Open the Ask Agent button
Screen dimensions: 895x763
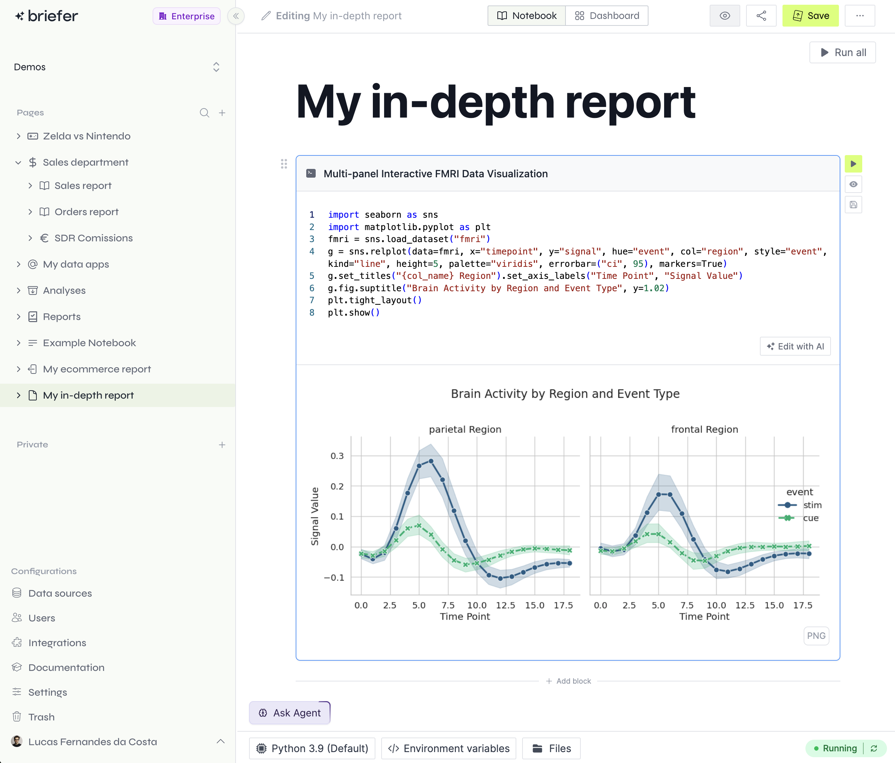pyautogui.click(x=290, y=713)
